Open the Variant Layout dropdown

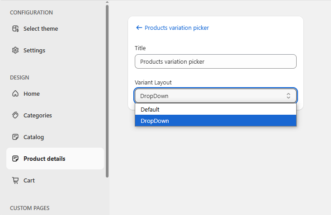[216, 96]
